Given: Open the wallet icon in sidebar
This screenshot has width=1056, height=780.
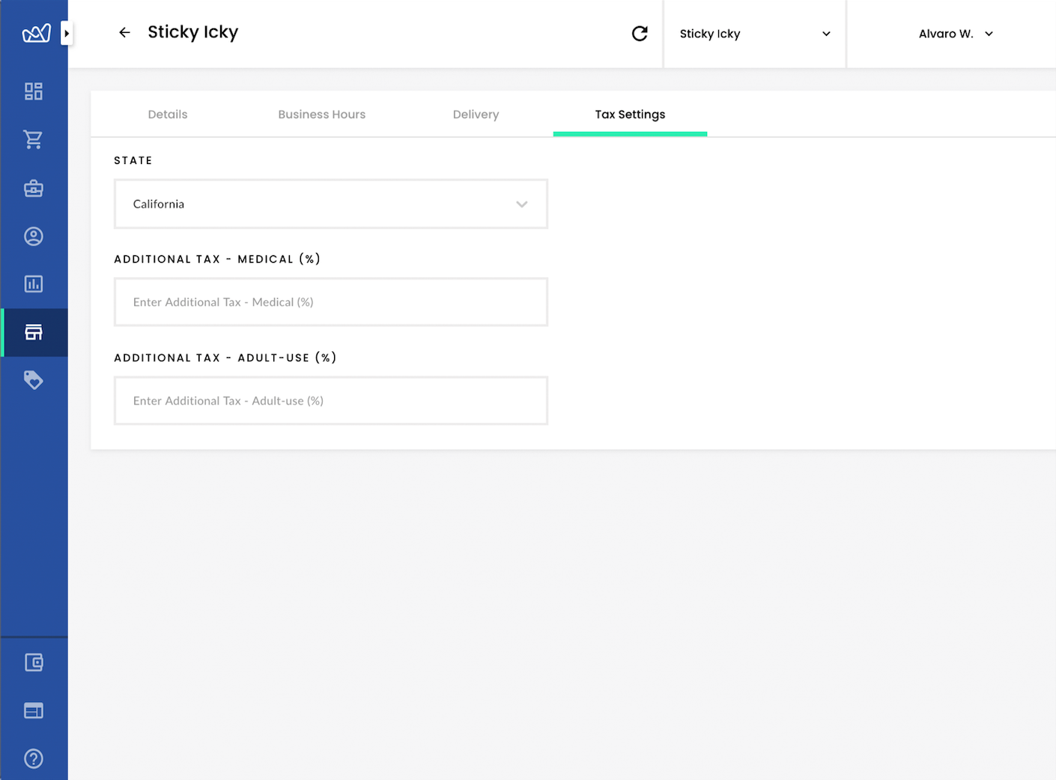Looking at the screenshot, I should coord(34,662).
